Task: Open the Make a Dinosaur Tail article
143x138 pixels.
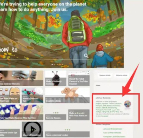Action: pyautogui.click(x=33, y=95)
